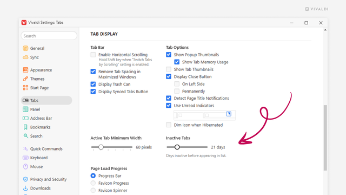Click the Themes brush icon
The height and width of the screenshot is (195, 346).
25,79
